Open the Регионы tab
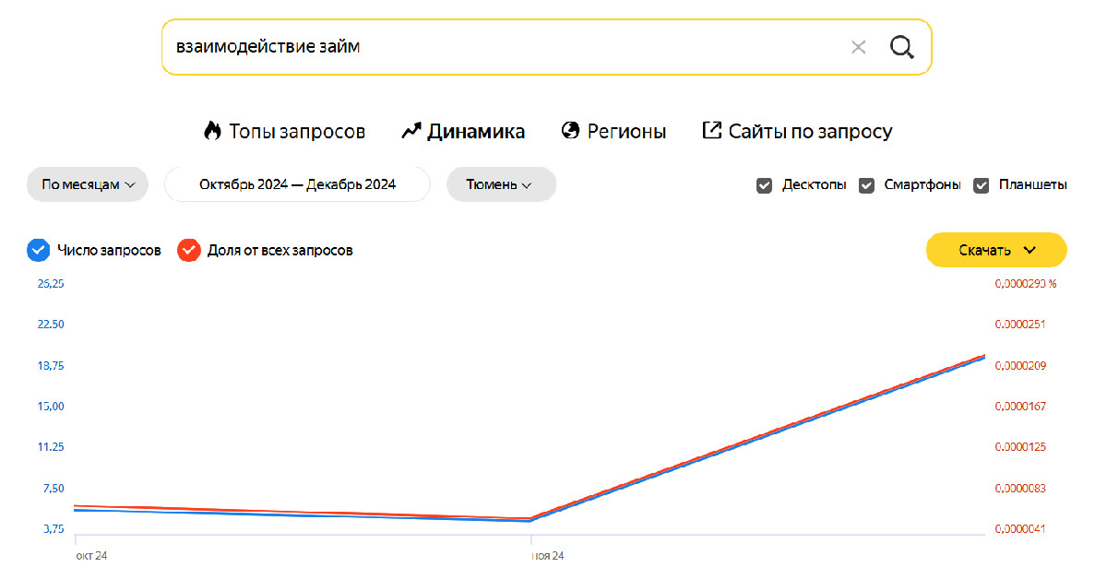Screen dimensions: 1107x579 [626, 132]
